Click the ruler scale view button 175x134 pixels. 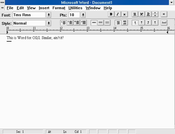click(164, 23)
